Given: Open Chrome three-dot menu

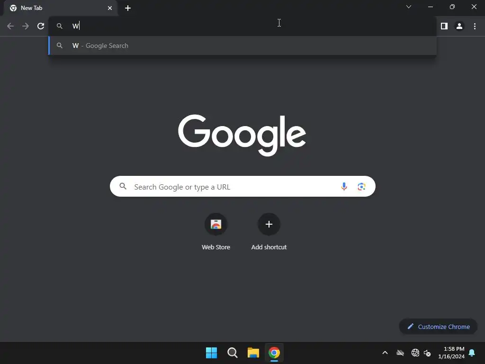Looking at the screenshot, I should point(475,26).
